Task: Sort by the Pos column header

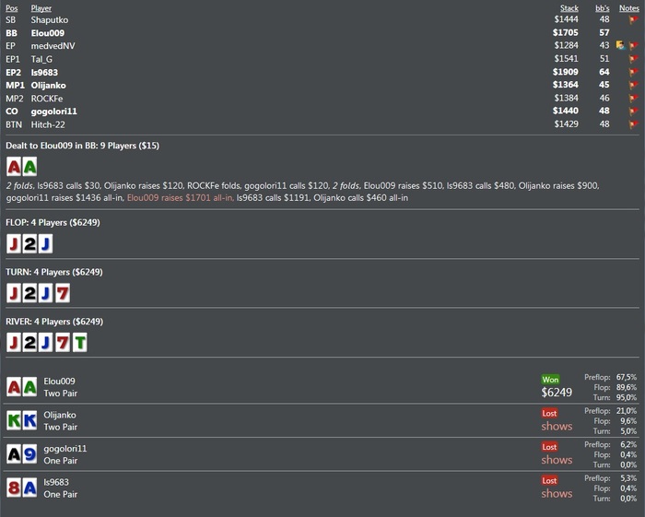Action: click(x=11, y=8)
